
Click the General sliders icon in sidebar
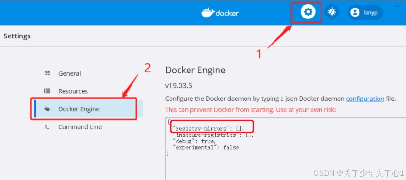[x=47, y=73]
